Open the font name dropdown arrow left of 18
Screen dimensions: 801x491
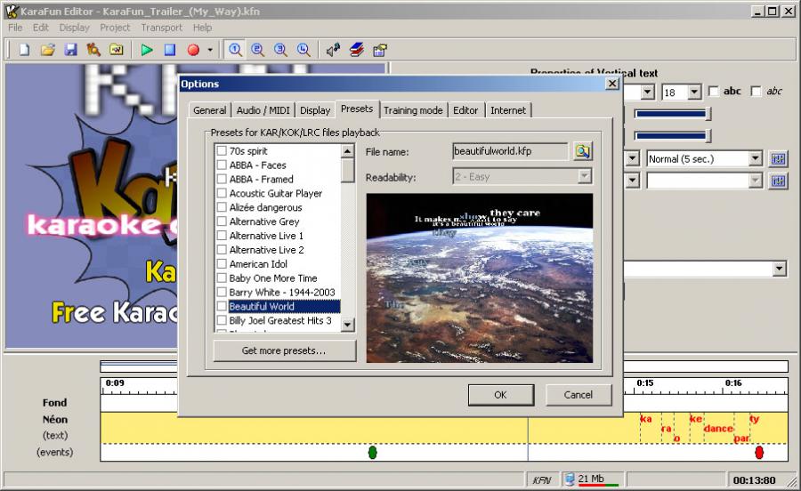coord(647,92)
